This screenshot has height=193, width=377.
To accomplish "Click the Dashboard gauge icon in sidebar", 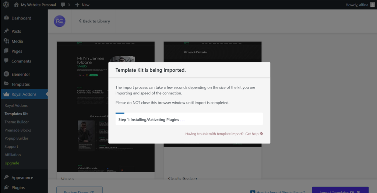I will tap(6, 18).
